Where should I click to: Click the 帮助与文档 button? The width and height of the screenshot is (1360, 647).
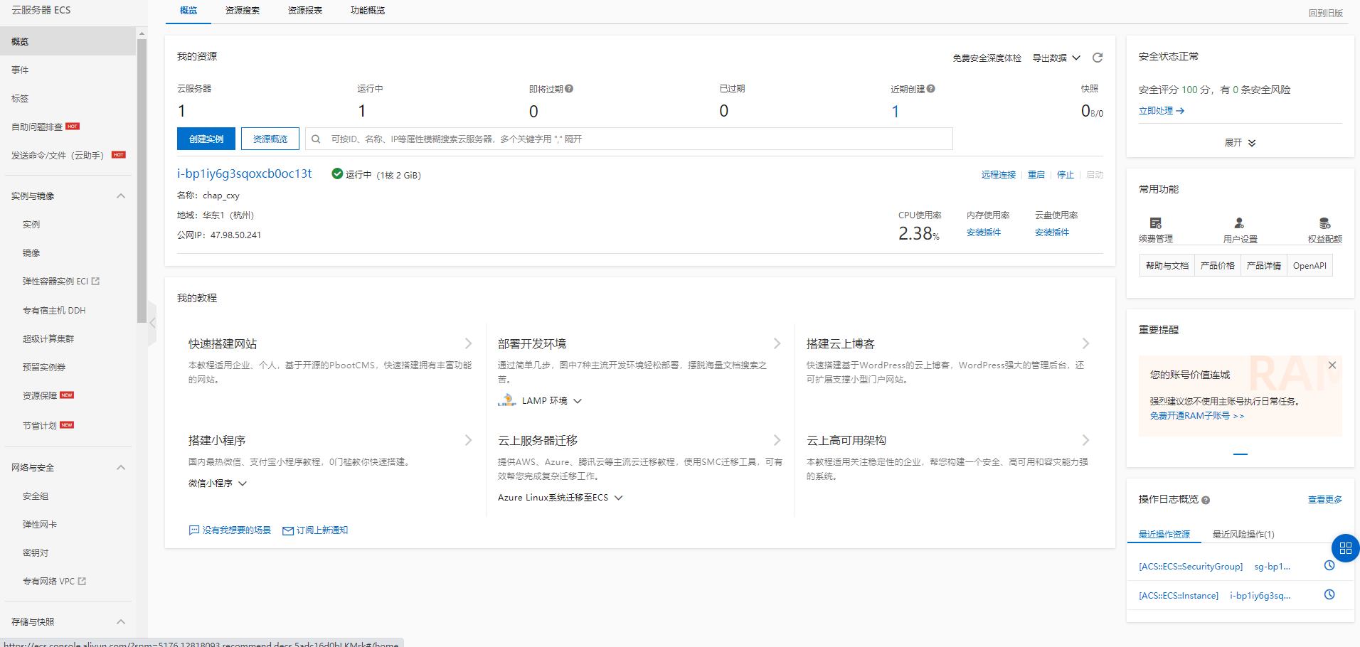click(x=1167, y=266)
